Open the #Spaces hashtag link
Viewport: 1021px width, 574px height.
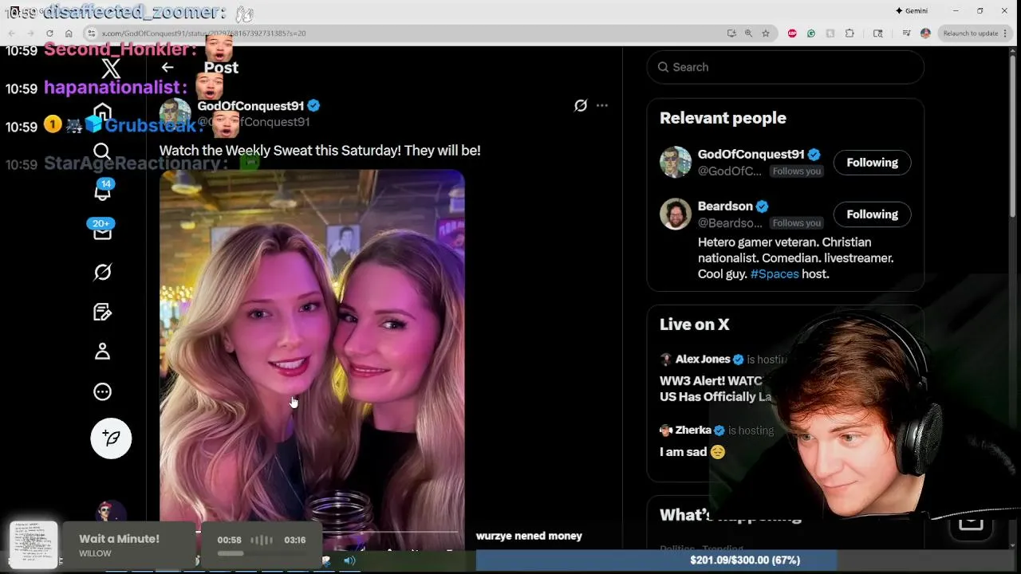[x=775, y=273]
